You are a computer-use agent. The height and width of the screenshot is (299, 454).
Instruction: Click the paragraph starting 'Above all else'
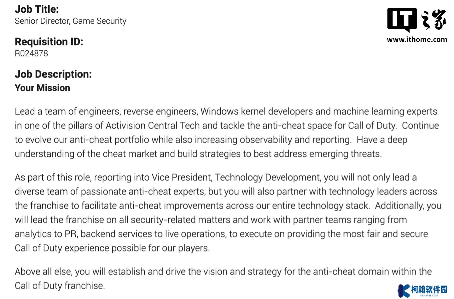click(223, 279)
